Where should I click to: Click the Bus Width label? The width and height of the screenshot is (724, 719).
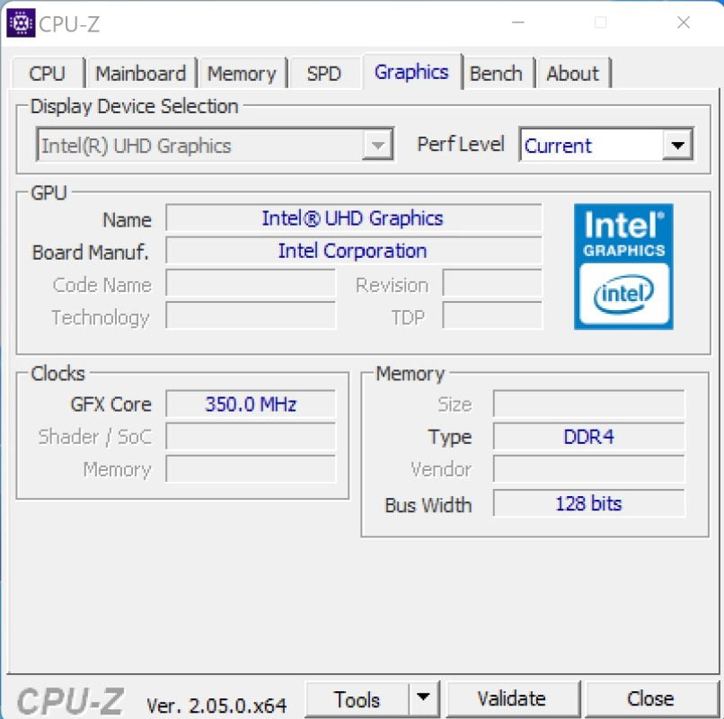(x=428, y=504)
